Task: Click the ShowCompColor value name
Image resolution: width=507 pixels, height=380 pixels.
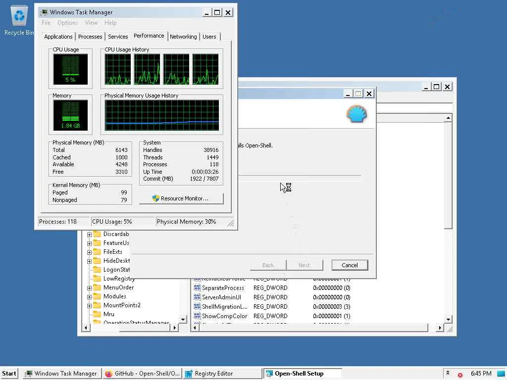Action: pyautogui.click(x=225, y=316)
